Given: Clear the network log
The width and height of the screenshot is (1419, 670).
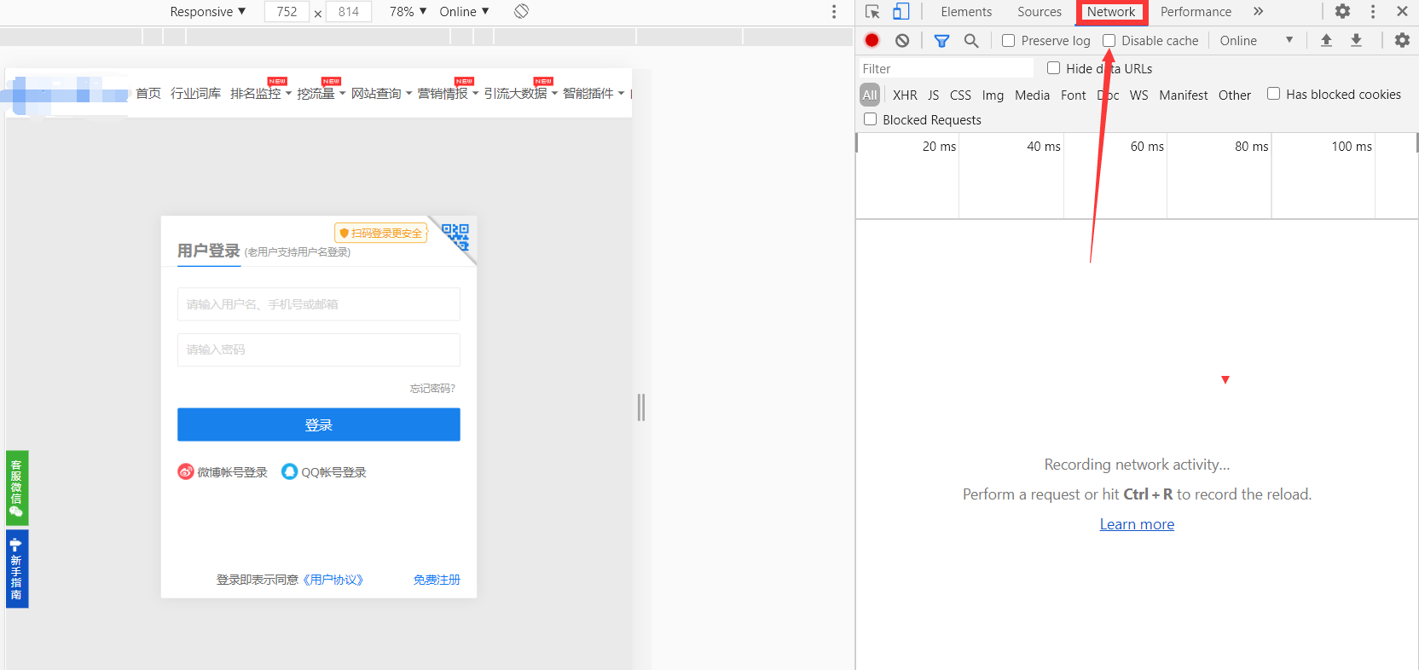Looking at the screenshot, I should click(902, 40).
